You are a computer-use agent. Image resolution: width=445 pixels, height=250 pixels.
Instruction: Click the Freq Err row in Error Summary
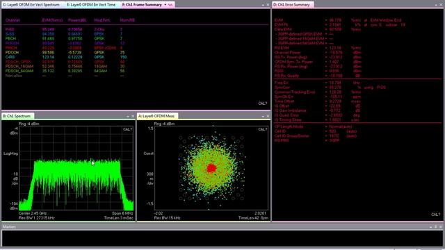point(318,83)
